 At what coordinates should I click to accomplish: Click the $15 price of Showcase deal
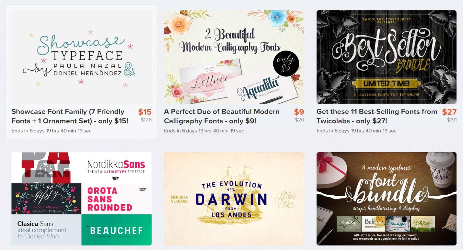pyautogui.click(x=145, y=112)
